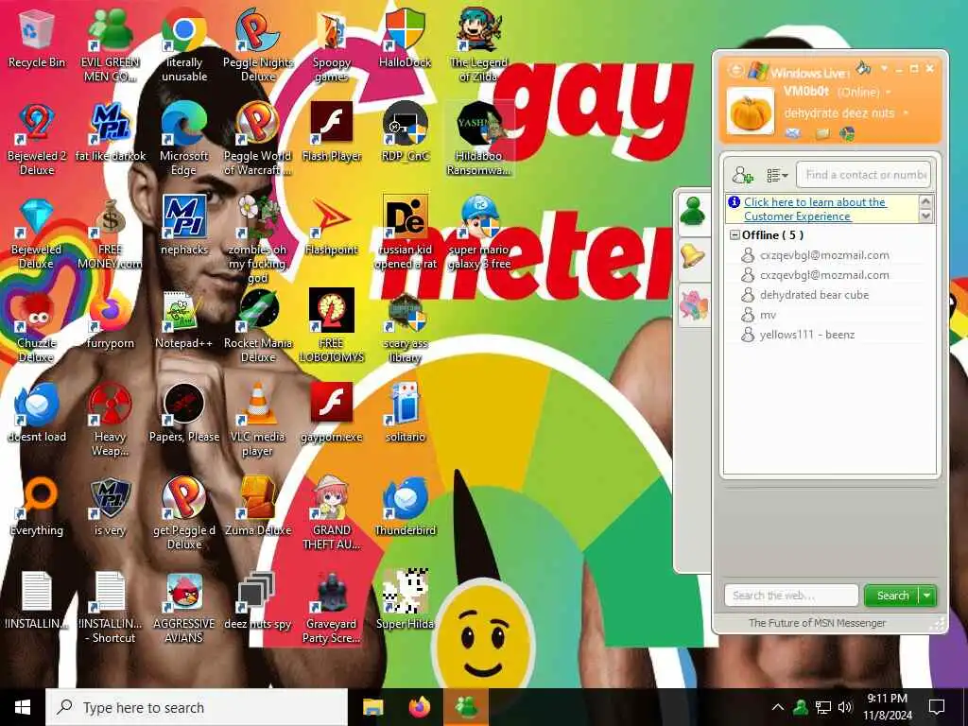Click the back arrow in Messenger title bar
968x726 pixels.
tap(735, 69)
